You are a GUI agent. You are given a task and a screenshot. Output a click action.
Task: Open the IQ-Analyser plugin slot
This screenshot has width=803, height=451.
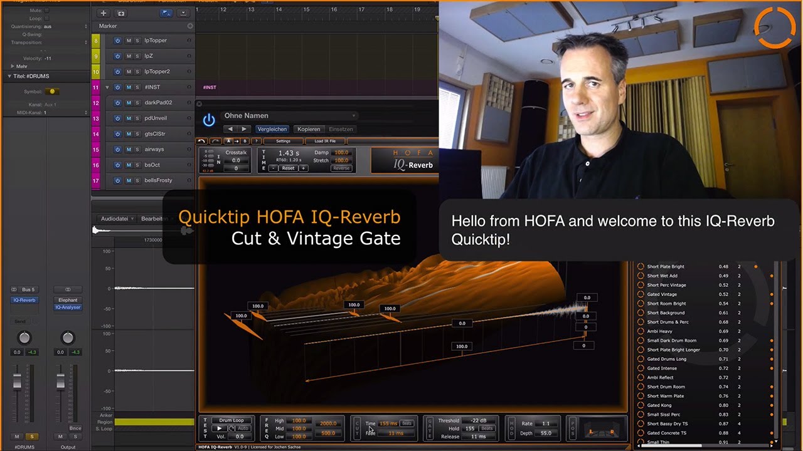pos(68,308)
